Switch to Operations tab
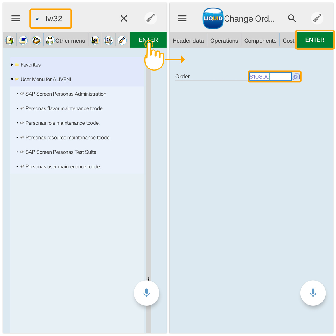The image size is (336, 336). [224, 41]
